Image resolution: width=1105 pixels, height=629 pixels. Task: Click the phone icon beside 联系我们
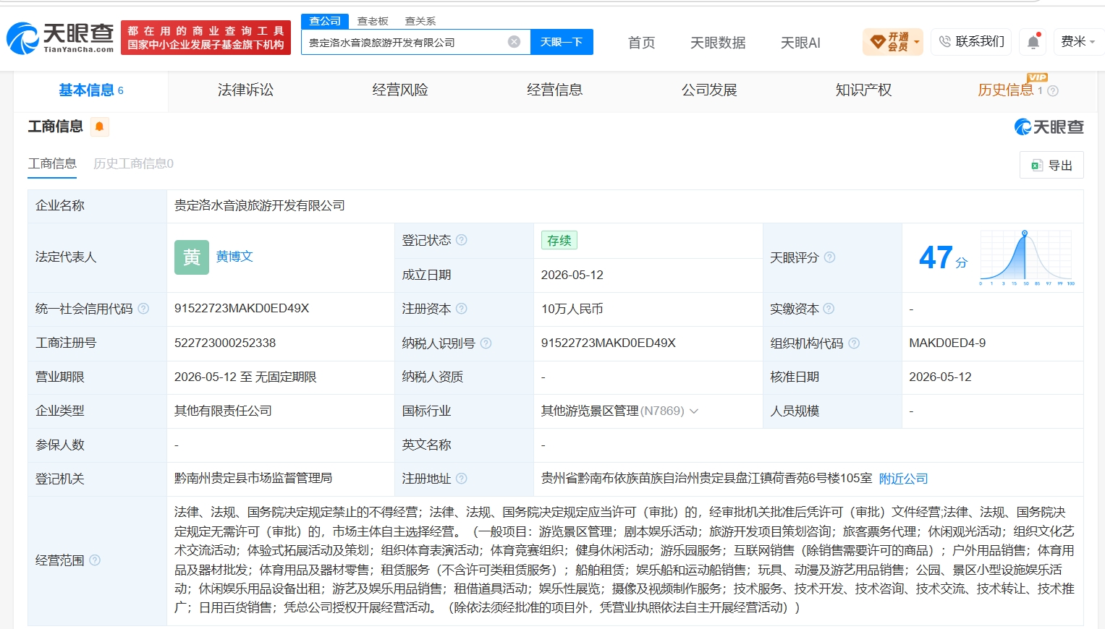[x=944, y=42]
